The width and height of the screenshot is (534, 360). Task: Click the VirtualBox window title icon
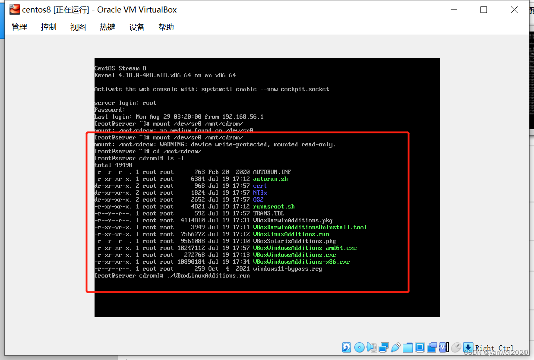[14, 9]
